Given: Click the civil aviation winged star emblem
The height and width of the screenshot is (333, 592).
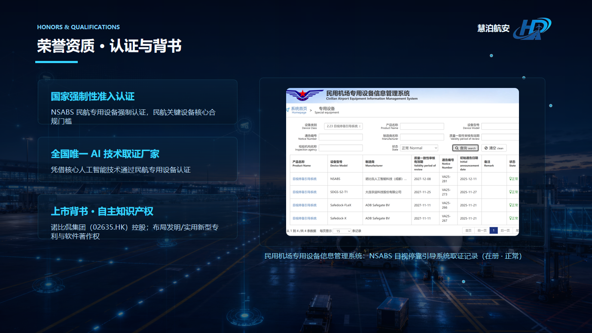Looking at the screenshot, I should pyautogui.click(x=304, y=94).
